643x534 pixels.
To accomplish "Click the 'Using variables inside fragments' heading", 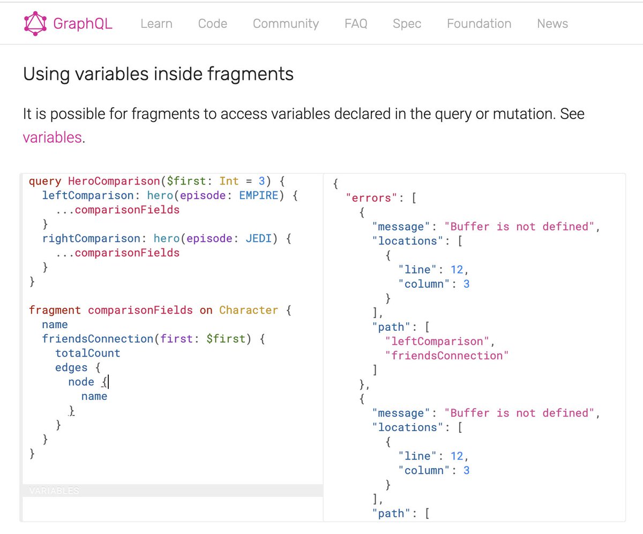I will [158, 73].
